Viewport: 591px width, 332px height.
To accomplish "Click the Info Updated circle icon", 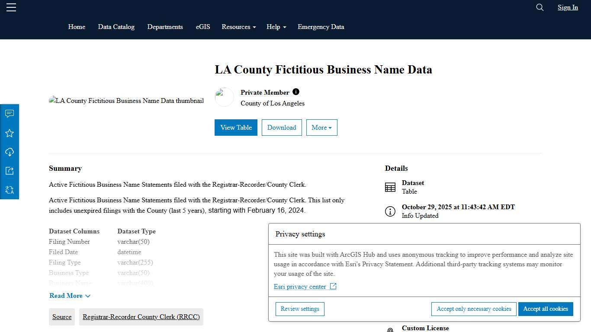I will pyautogui.click(x=390, y=211).
